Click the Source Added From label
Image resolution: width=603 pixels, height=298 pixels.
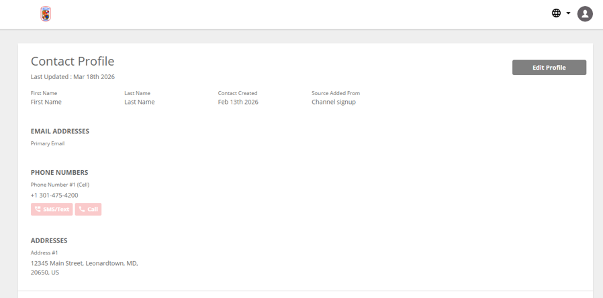click(336, 93)
